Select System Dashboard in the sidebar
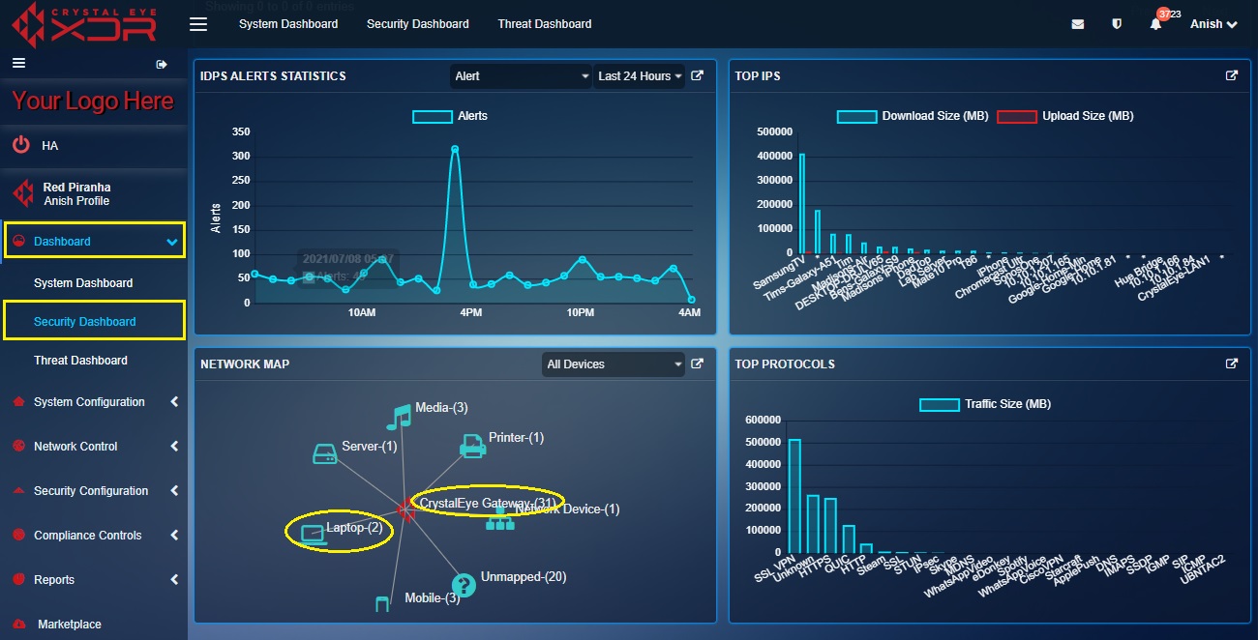1258x640 pixels. [x=83, y=283]
